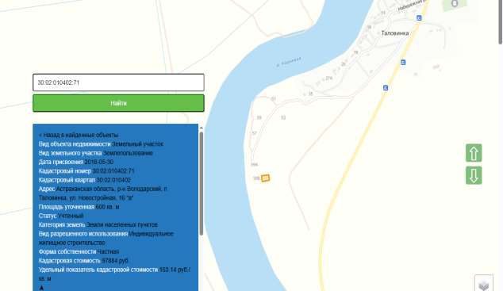Viewport: 503px width, 291px height.
Task: Click the small triangle at panel bottom
Action: 41,288
